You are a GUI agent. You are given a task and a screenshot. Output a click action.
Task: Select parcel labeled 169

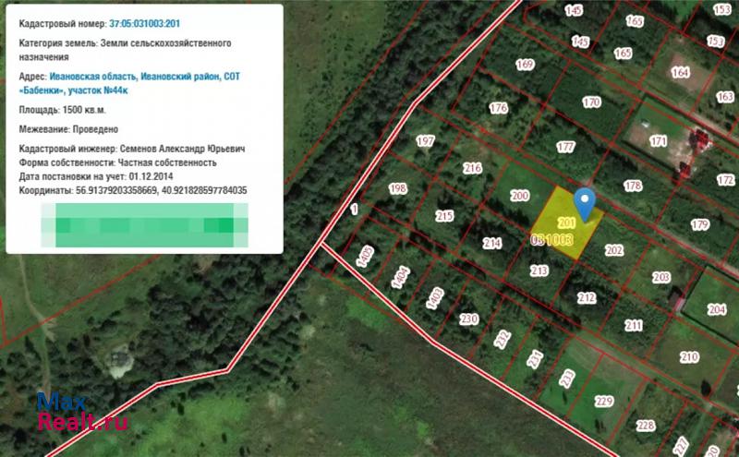pyautogui.click(x=525, y=65)
